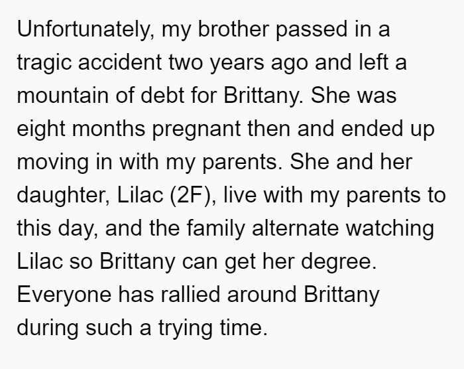Click the word "months" in fourth line
The image size is (464, 369).
coord(109,128)
